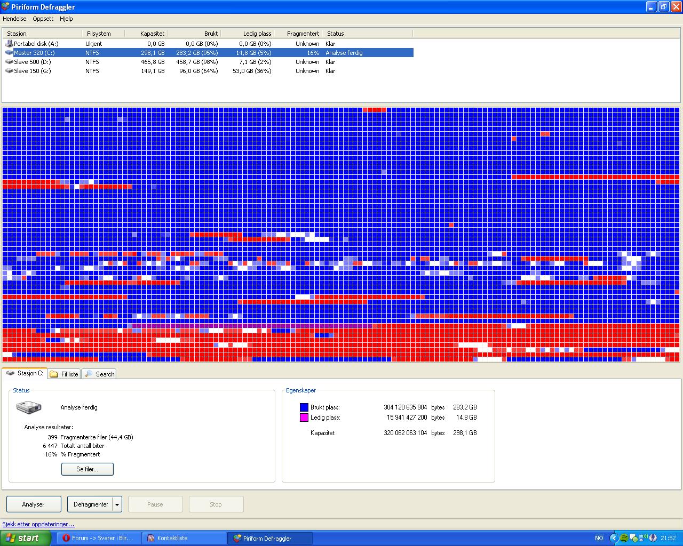This screenshot has height=546, width=683.
Task: Click the 15 941 427 200 bytes value
Action: 407,417
